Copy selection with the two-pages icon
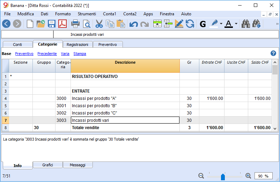Image resolution: width=280 pixels, height=182 pixels. (x=110, y=24)
